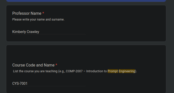Click the 'Please write your name and surname' hint
The width and height of the screenshot is (174, 93).
coord(38,19)
